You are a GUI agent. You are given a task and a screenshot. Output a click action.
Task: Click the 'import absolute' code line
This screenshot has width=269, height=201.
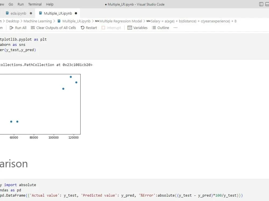click(x=18, y=185)
